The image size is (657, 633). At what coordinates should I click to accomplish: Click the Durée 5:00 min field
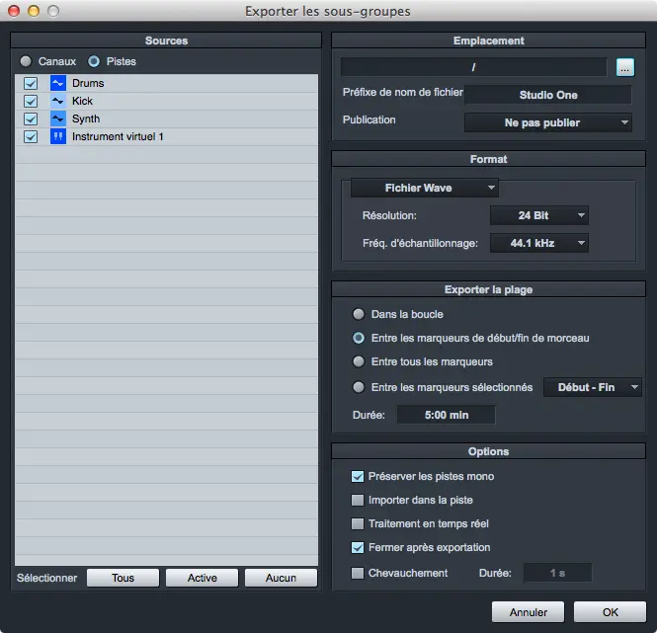click(446, 415)
